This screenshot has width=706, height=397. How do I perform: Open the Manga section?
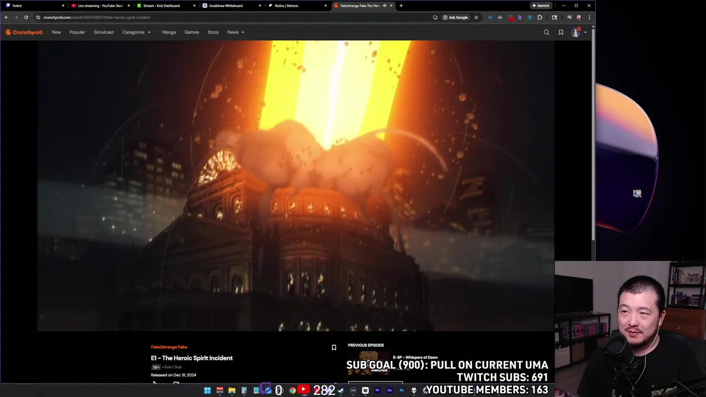[x=169, y=32]
